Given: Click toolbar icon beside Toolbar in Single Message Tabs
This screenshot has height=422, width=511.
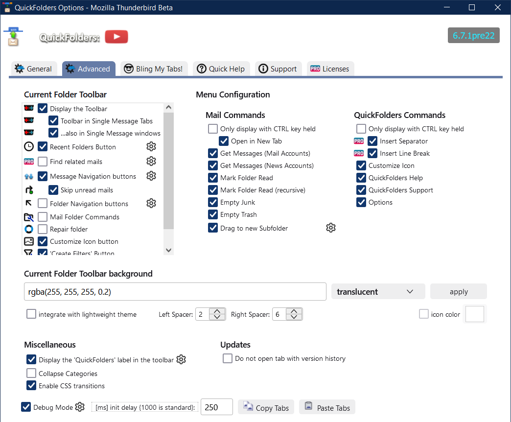Looking at the screenshot, I should click(29, 120).
